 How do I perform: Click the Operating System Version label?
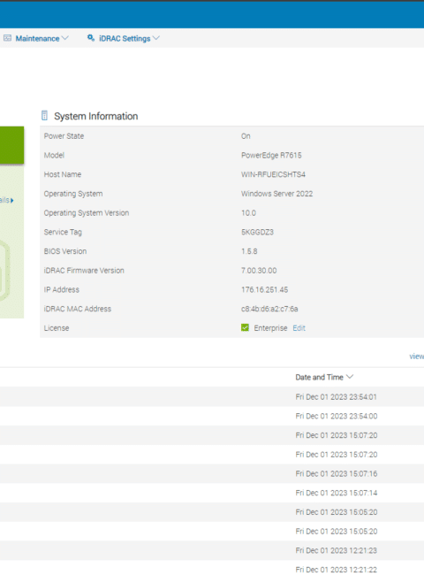tap(87, 213)
